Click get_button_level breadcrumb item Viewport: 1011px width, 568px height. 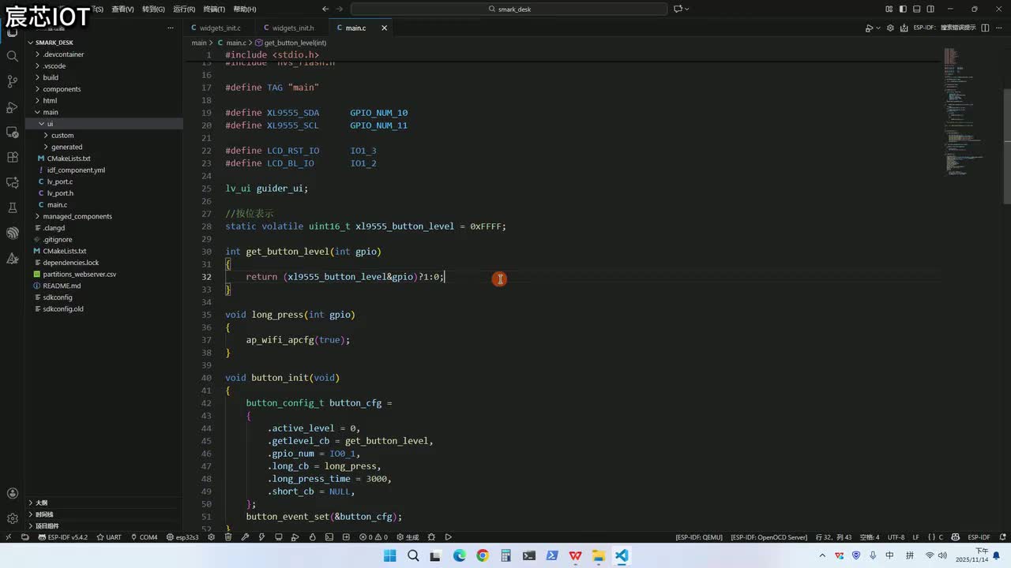tap(291, 43)
